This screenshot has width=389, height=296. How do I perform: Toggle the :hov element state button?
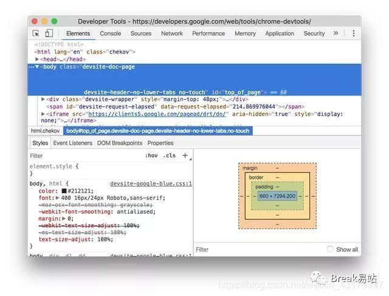[x=151, y=156]
